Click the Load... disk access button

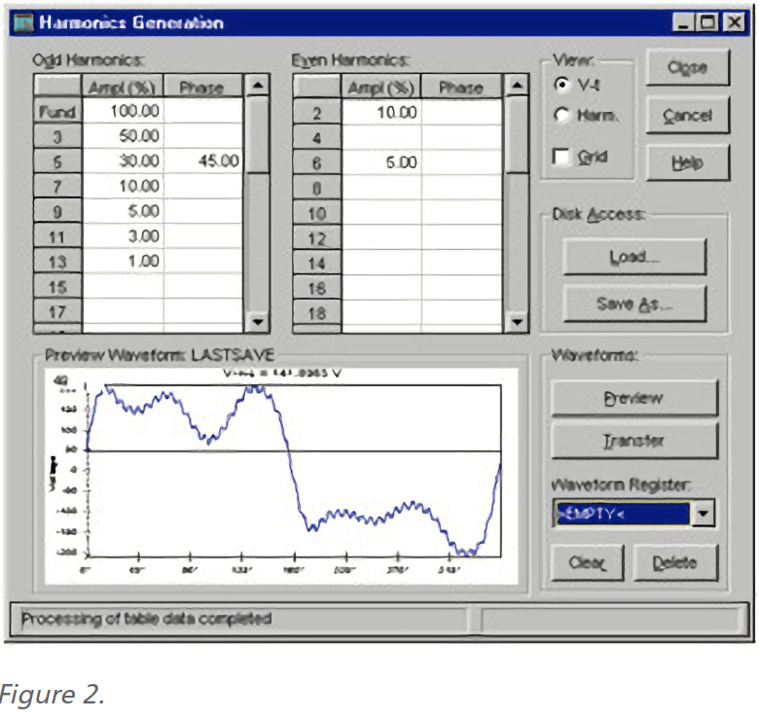tap(633, 257)
